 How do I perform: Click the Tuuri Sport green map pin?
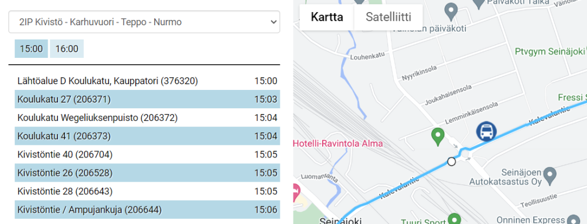[x=455, y=218]
